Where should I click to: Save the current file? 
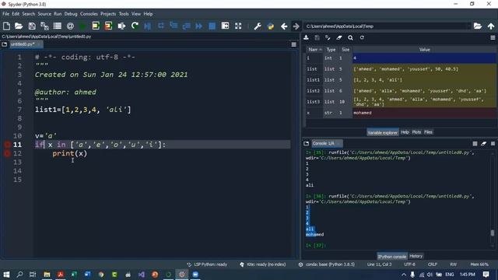coord(32,26)
